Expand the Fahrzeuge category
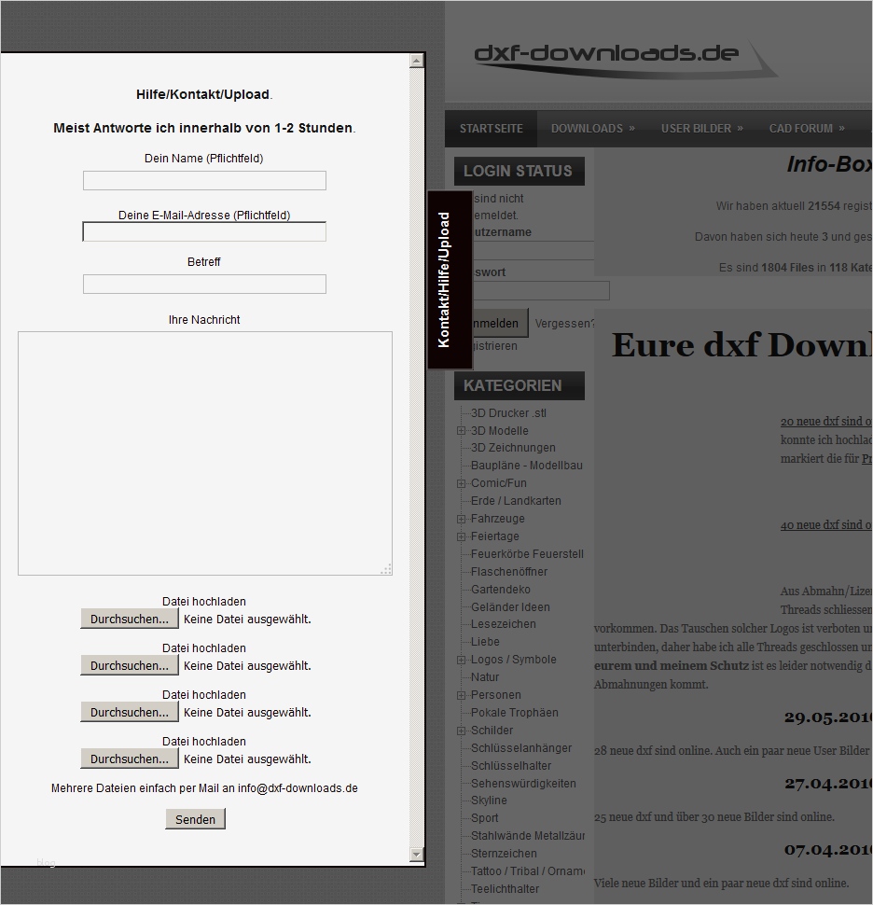The width and height of the screenshot is (873, 905). 461,519
